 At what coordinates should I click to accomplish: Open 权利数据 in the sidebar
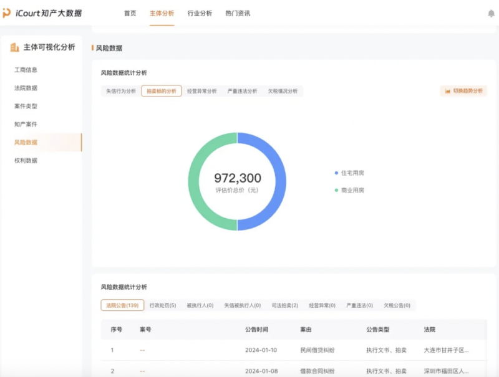coord(26,161)
